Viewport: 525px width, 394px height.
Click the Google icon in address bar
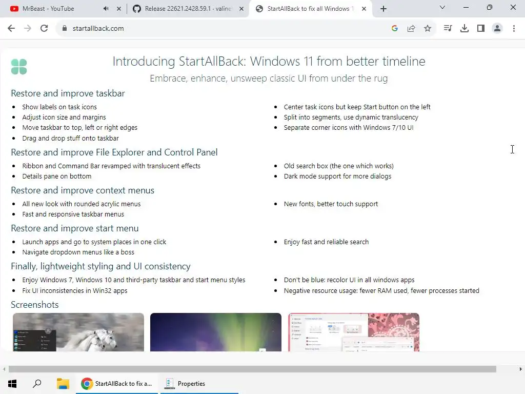tap(394, 29)
